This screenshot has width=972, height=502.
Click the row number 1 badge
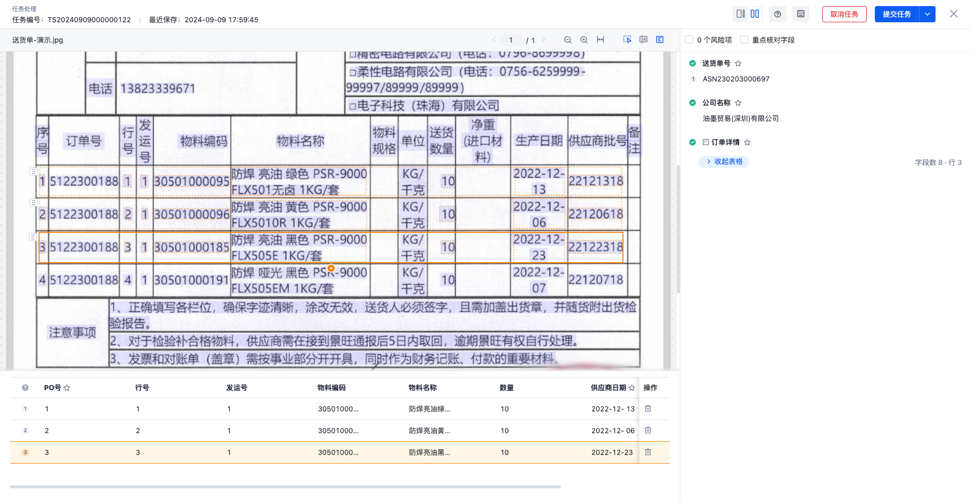pos(25,409)
